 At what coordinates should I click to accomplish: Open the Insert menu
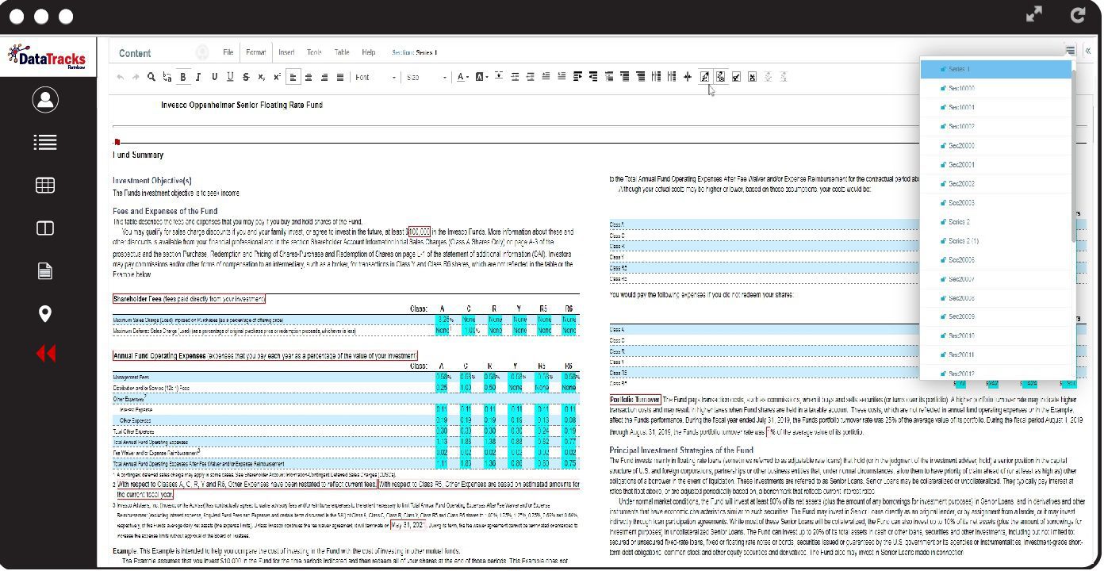point(286,52)
